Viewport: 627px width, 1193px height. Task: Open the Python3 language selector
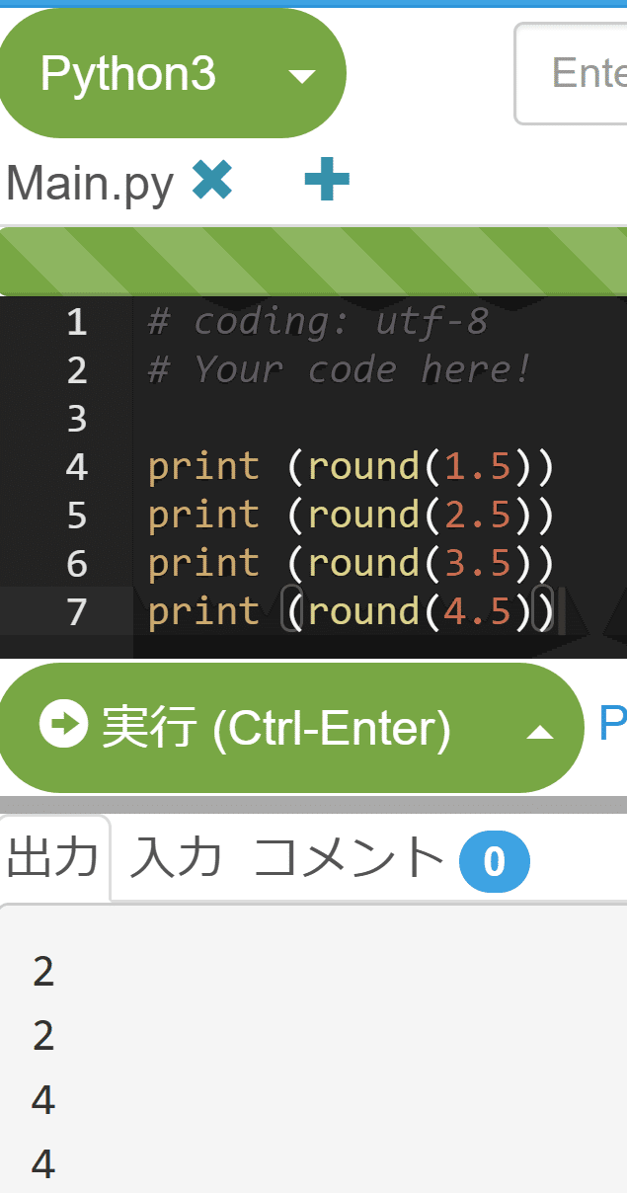[x=128, y=74]
